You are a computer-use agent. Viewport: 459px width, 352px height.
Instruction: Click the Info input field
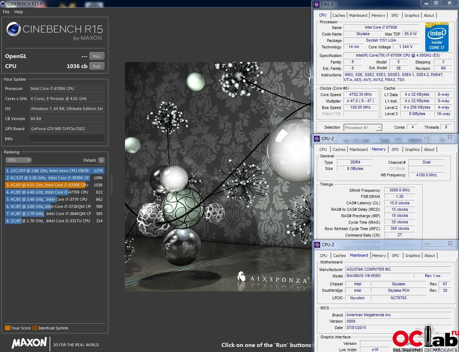[x=67, y=139]
